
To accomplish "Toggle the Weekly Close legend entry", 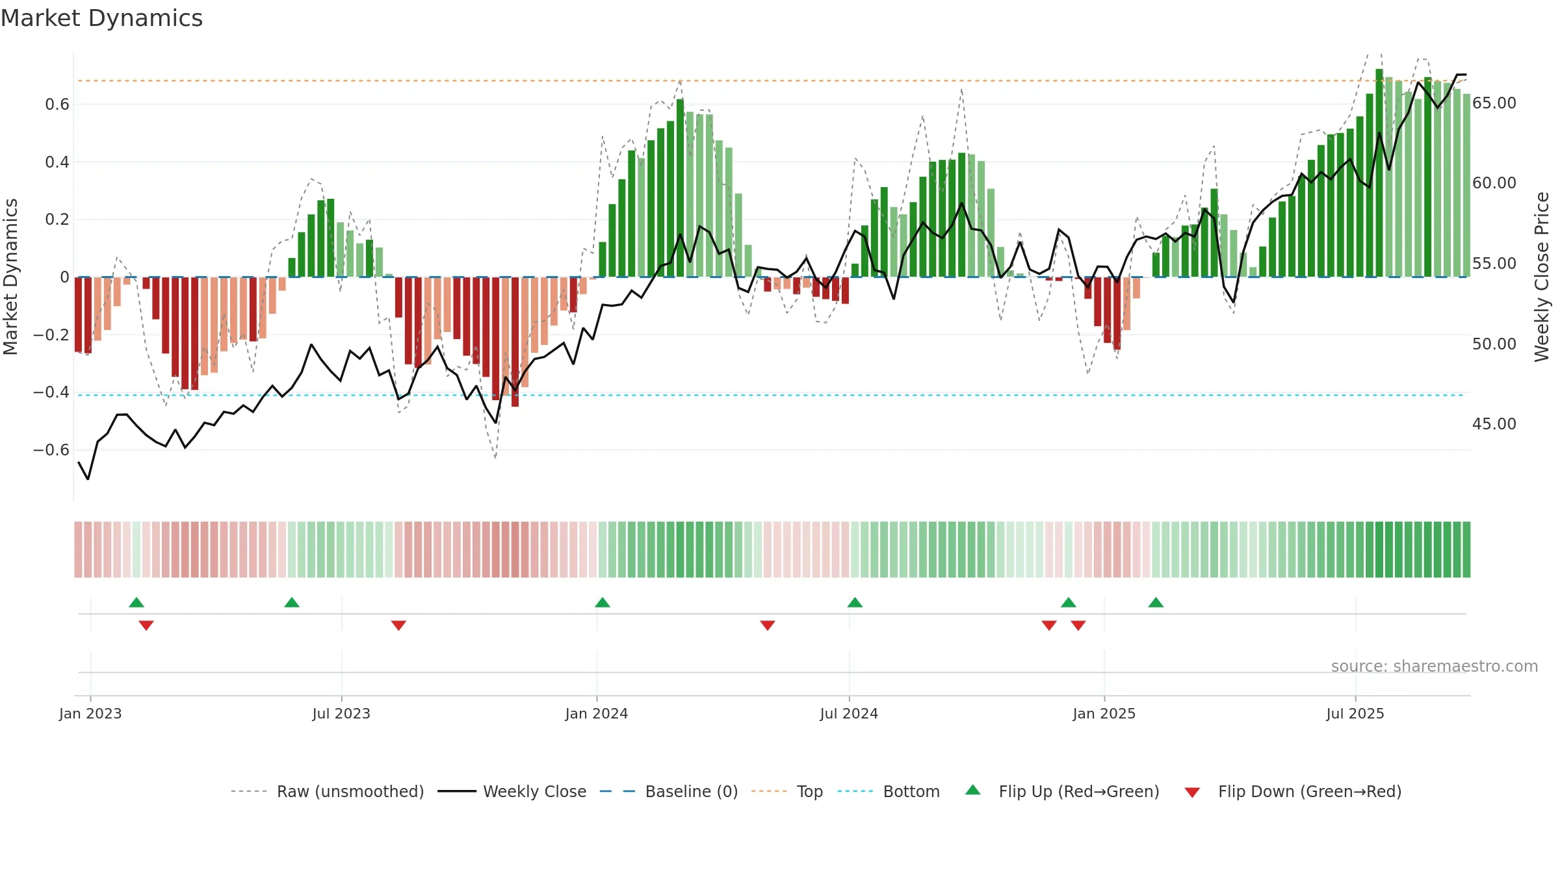I will pos(512,791).
